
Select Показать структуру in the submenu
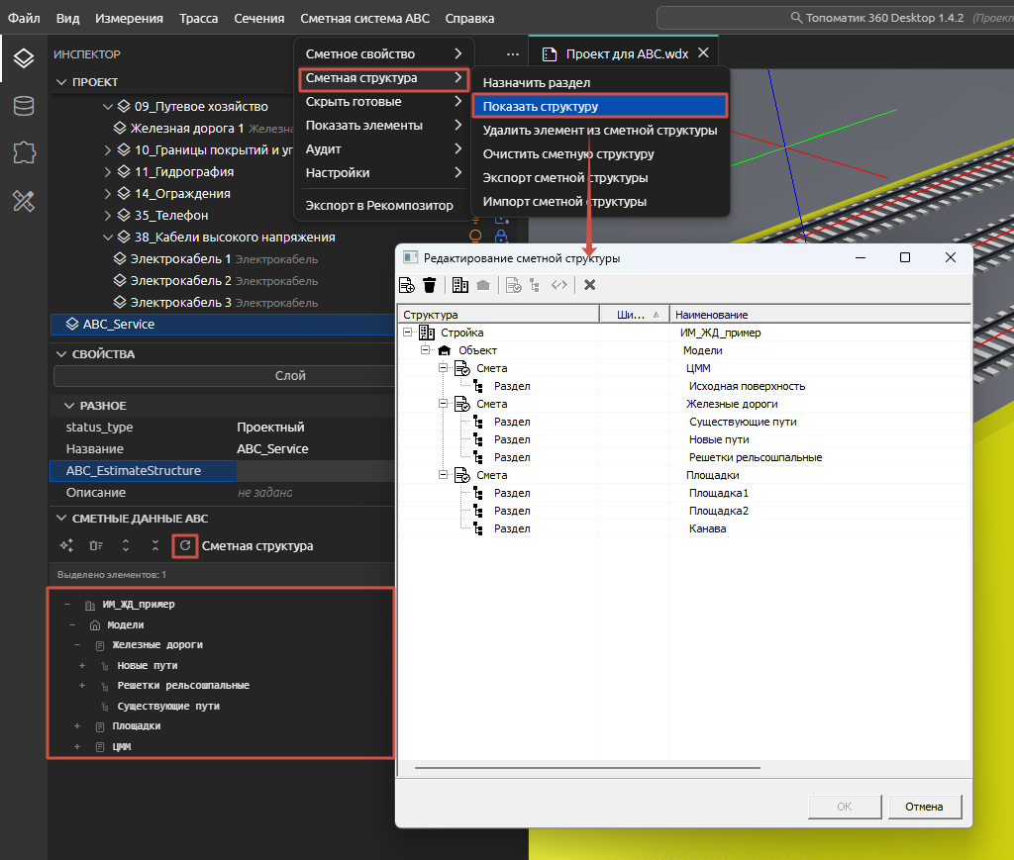[x=600, y=106]
